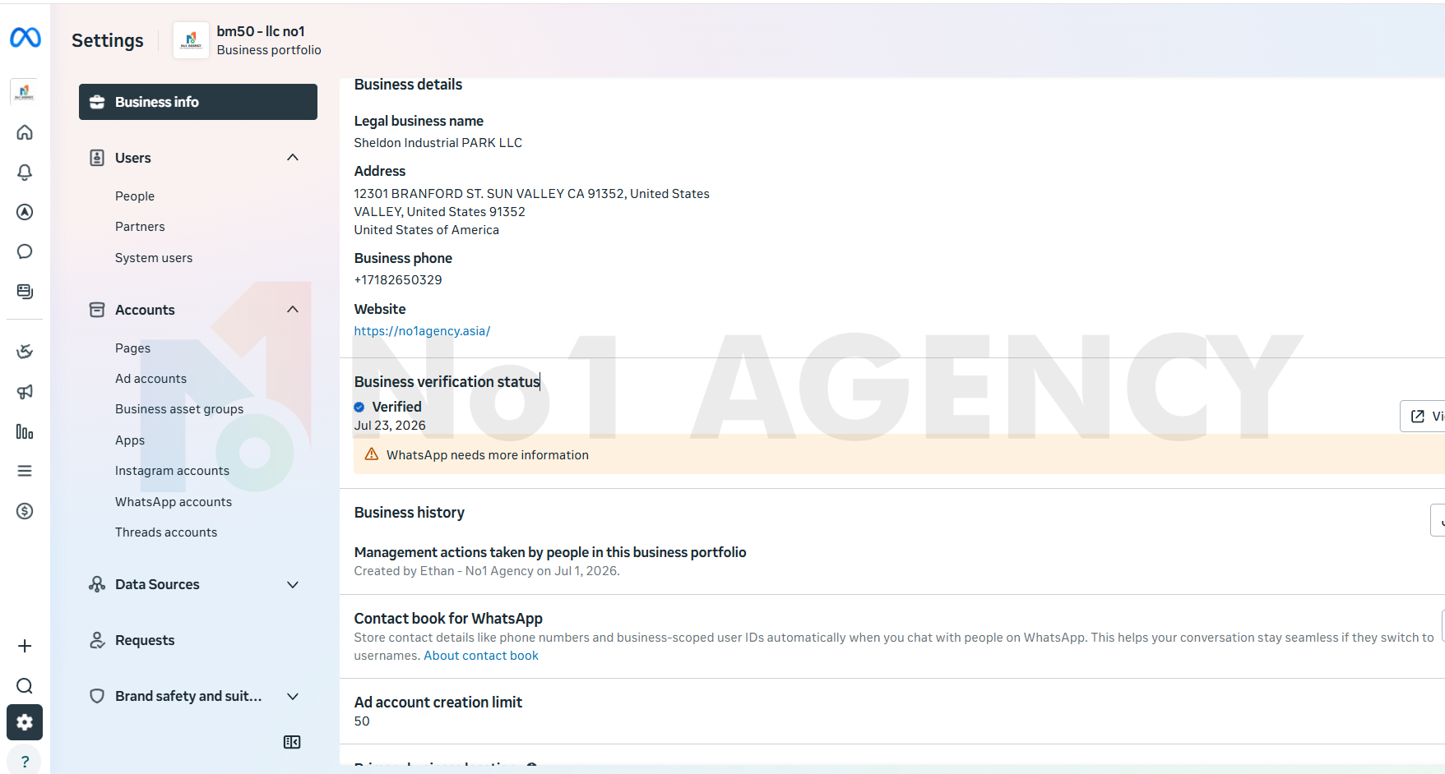Screen dimensions: 1445x774
Task: Open Ads Manager compass icon
Action: click(25, 212)
